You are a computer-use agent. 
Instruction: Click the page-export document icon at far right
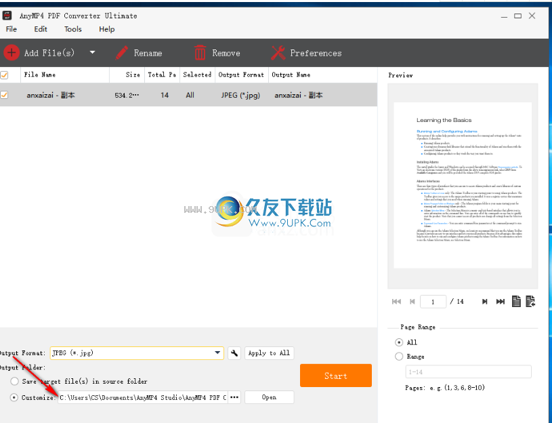click(x=530, y=301)
